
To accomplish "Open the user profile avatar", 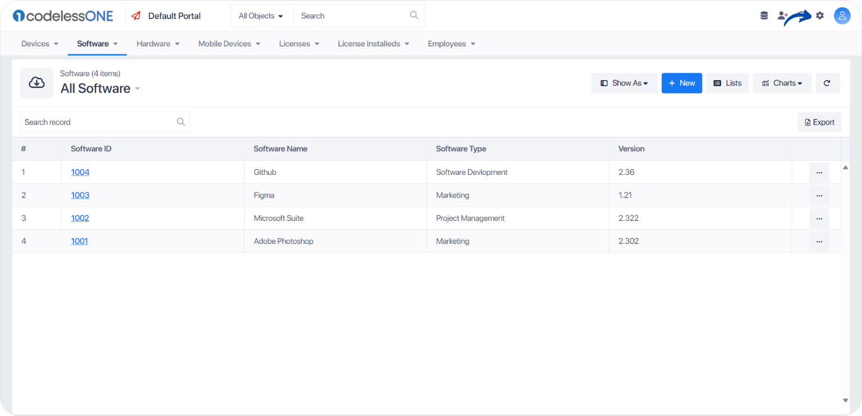I will coord(842,16).
